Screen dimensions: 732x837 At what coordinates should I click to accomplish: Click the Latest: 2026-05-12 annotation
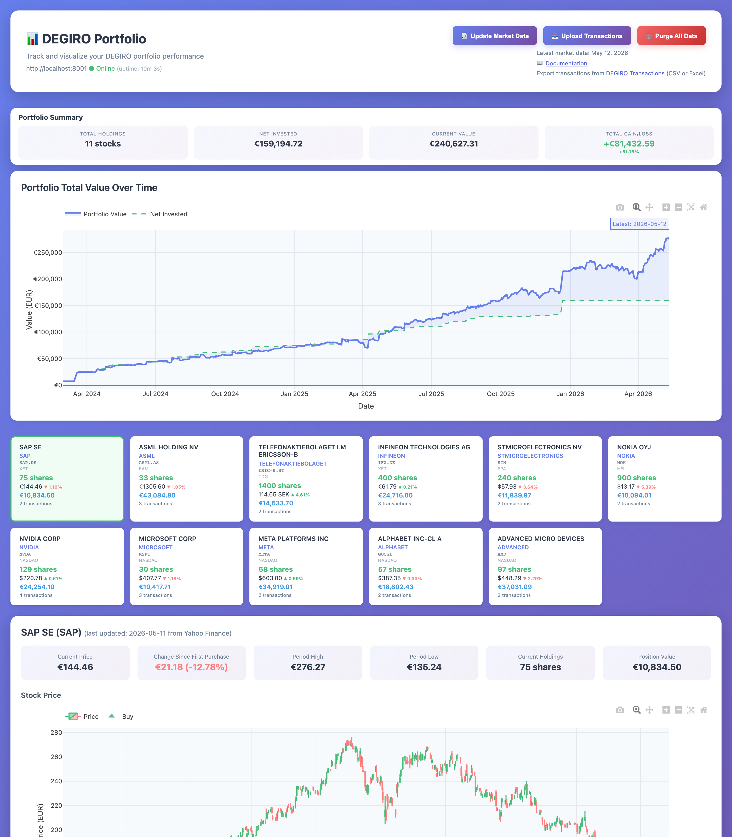(639, 224)
